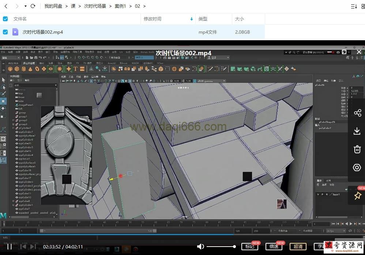Click the volume slider track
This screenshot has height=255, width=365.
(221, 246)
